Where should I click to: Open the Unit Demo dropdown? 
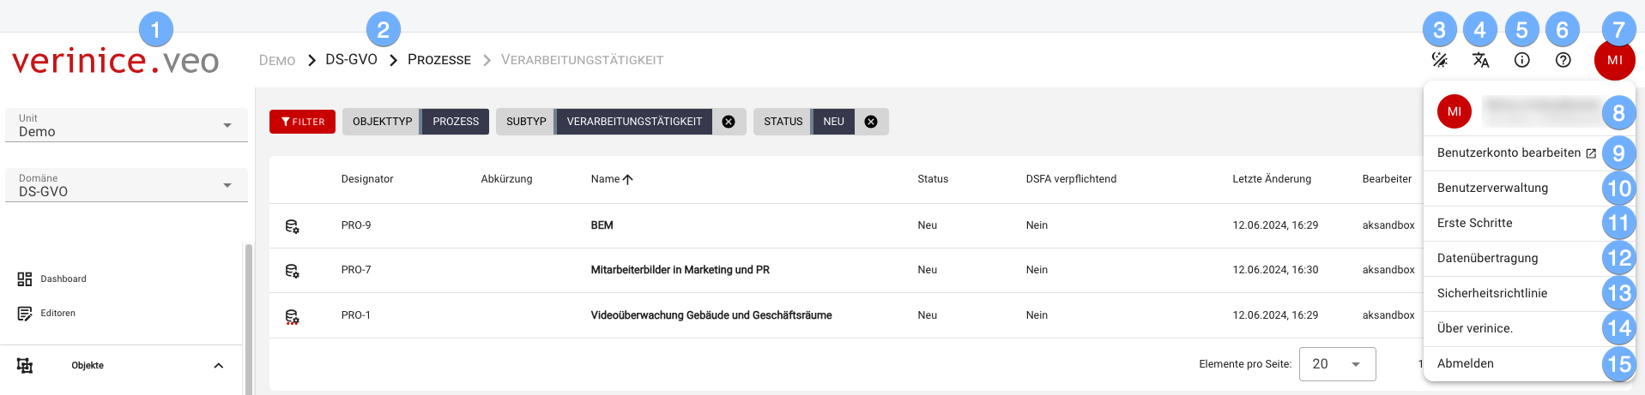[x=126, y=126]
